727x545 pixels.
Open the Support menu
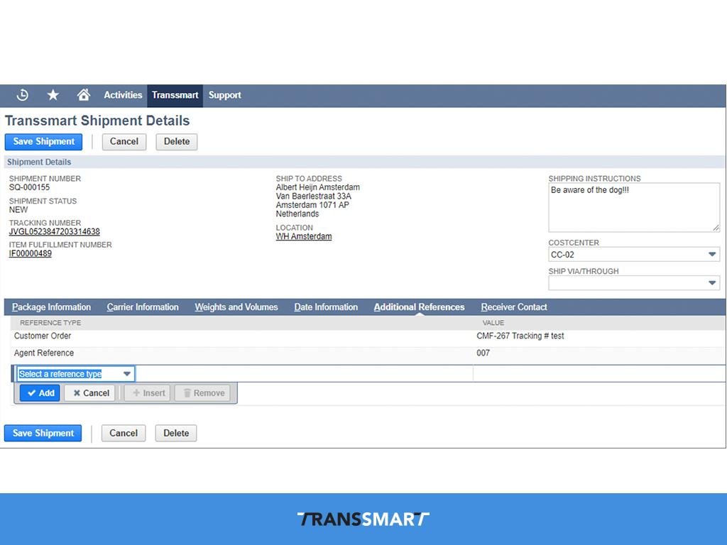[224, 95]
